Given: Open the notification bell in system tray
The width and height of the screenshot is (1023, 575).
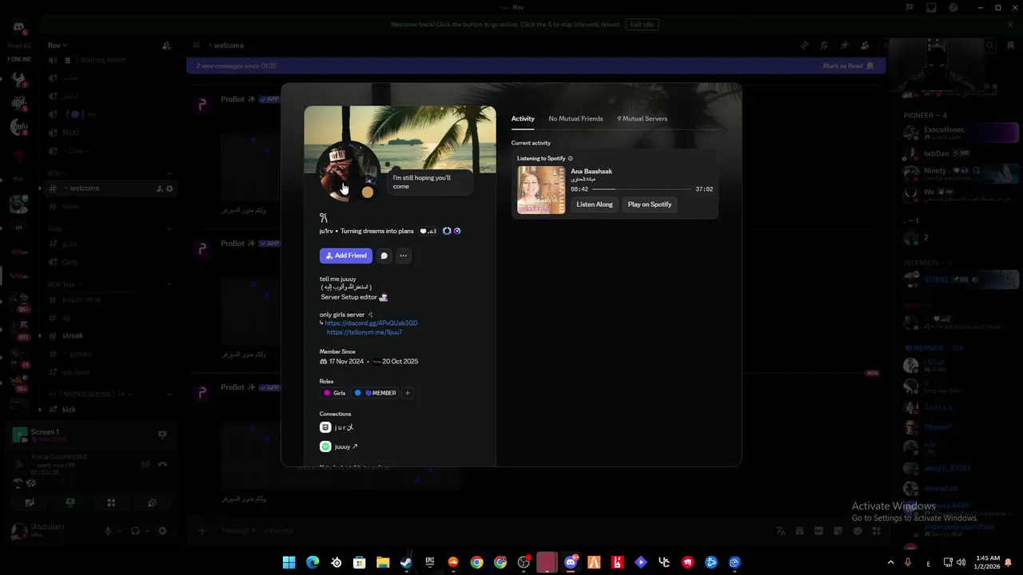Looking at the screenshot, I should click(x=1008, y=562).
